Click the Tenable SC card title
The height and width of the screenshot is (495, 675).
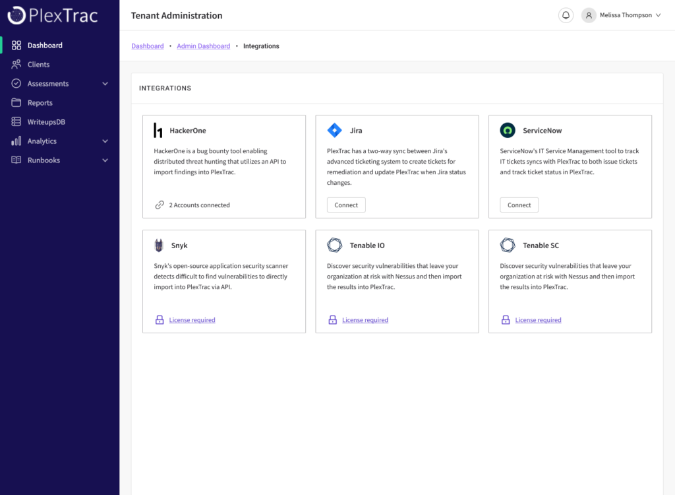tap(541, 246)
